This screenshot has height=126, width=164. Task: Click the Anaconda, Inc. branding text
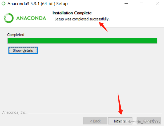coord(14,112)
